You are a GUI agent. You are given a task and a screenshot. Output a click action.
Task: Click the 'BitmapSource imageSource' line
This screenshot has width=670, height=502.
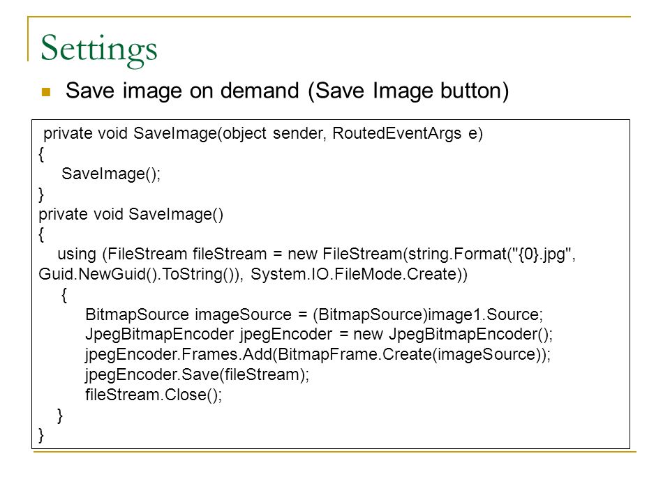pyautogui.click(x=314, y=315)
